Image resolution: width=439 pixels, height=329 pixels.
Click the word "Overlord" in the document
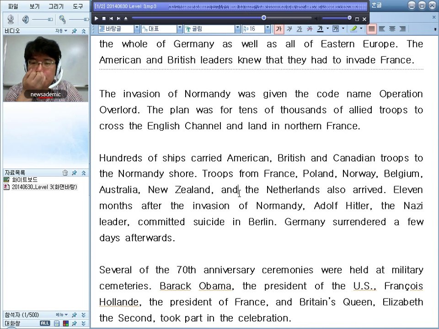(x=119, y=110)
